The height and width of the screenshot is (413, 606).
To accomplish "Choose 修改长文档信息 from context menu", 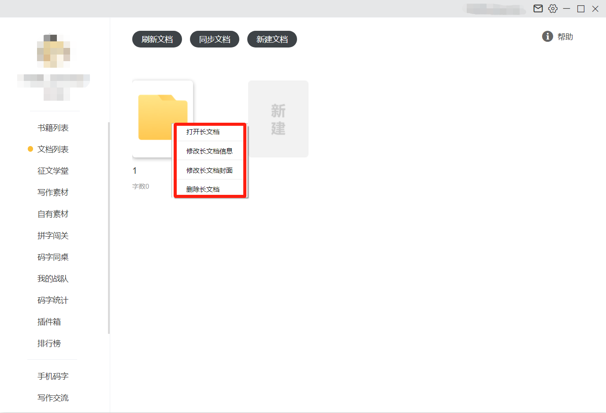I will point(210,151).
